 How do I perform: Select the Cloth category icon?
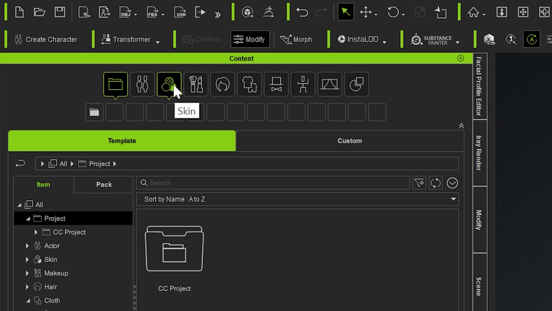pyautogui.click(x=250, y=84)
